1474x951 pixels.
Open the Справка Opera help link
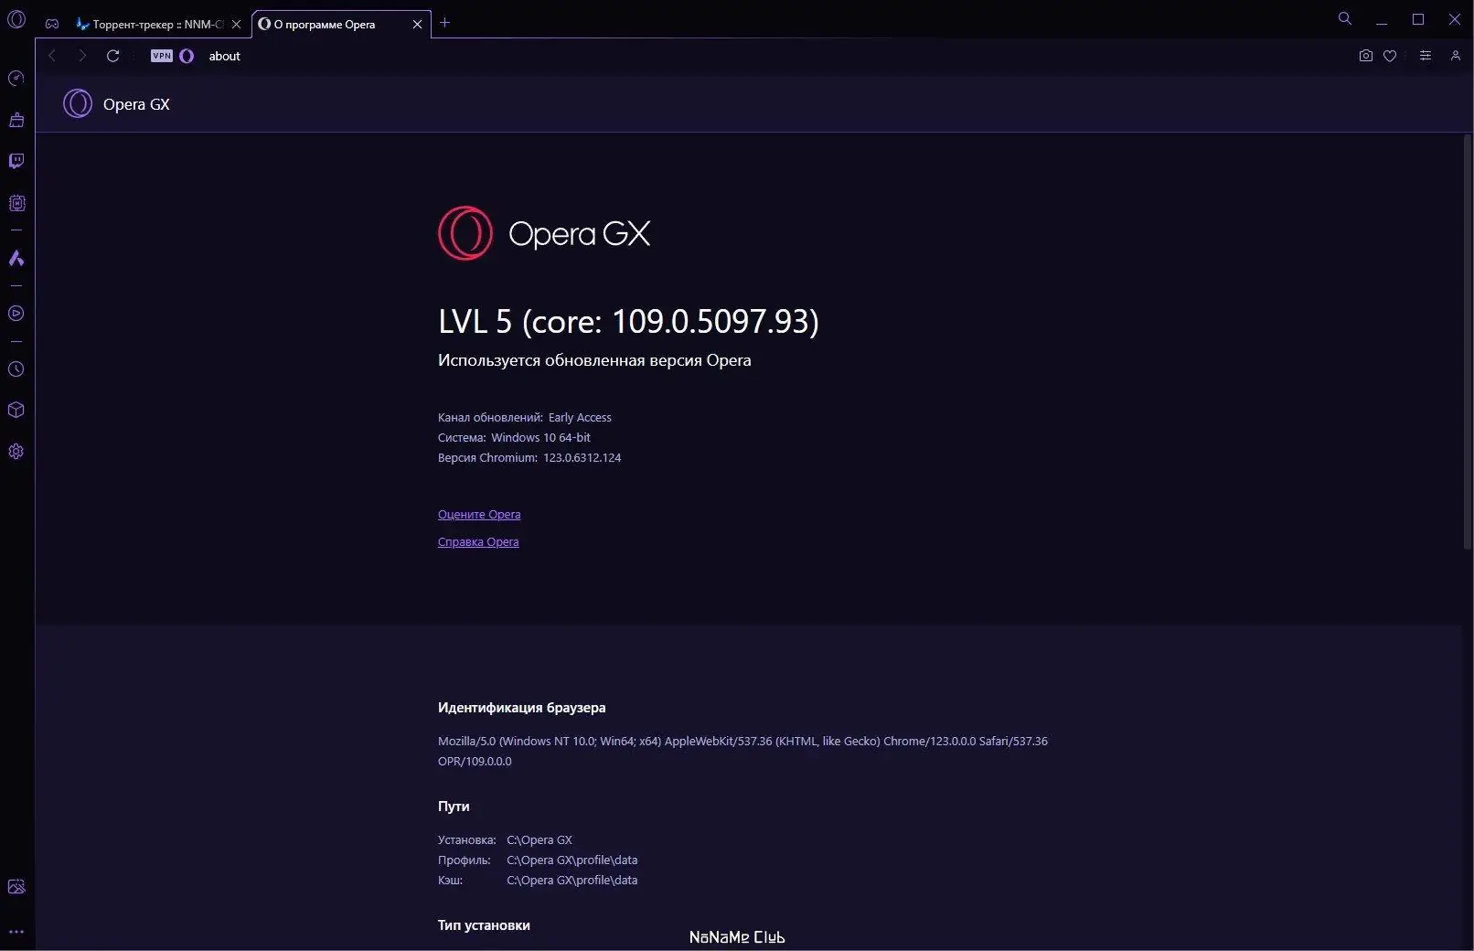click(478, 542)
